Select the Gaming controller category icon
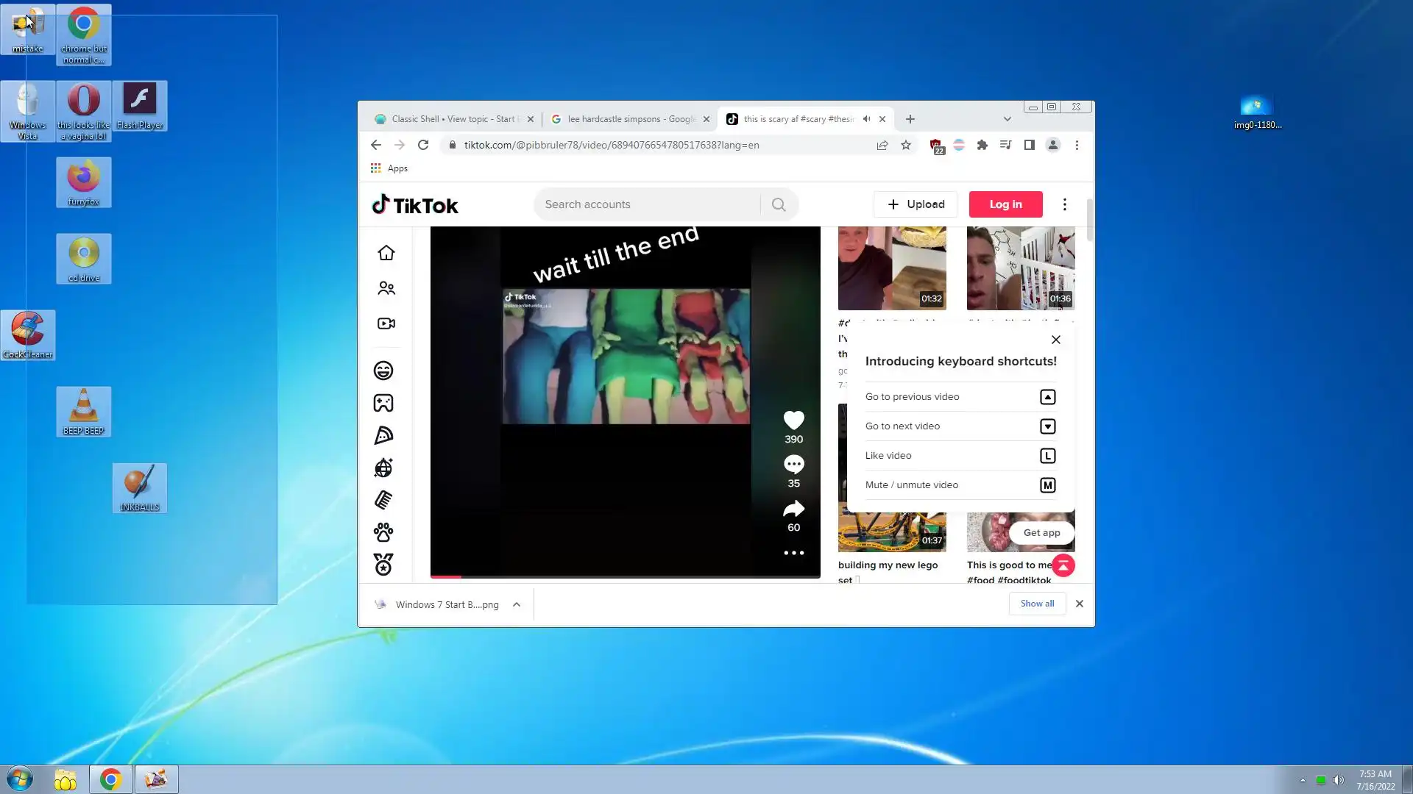 pyautogui.click(x=383, y=403)
